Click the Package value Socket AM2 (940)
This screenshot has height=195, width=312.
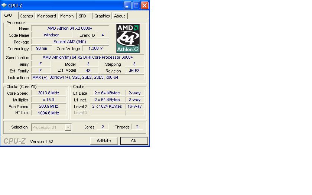click(x=70, y=42)
